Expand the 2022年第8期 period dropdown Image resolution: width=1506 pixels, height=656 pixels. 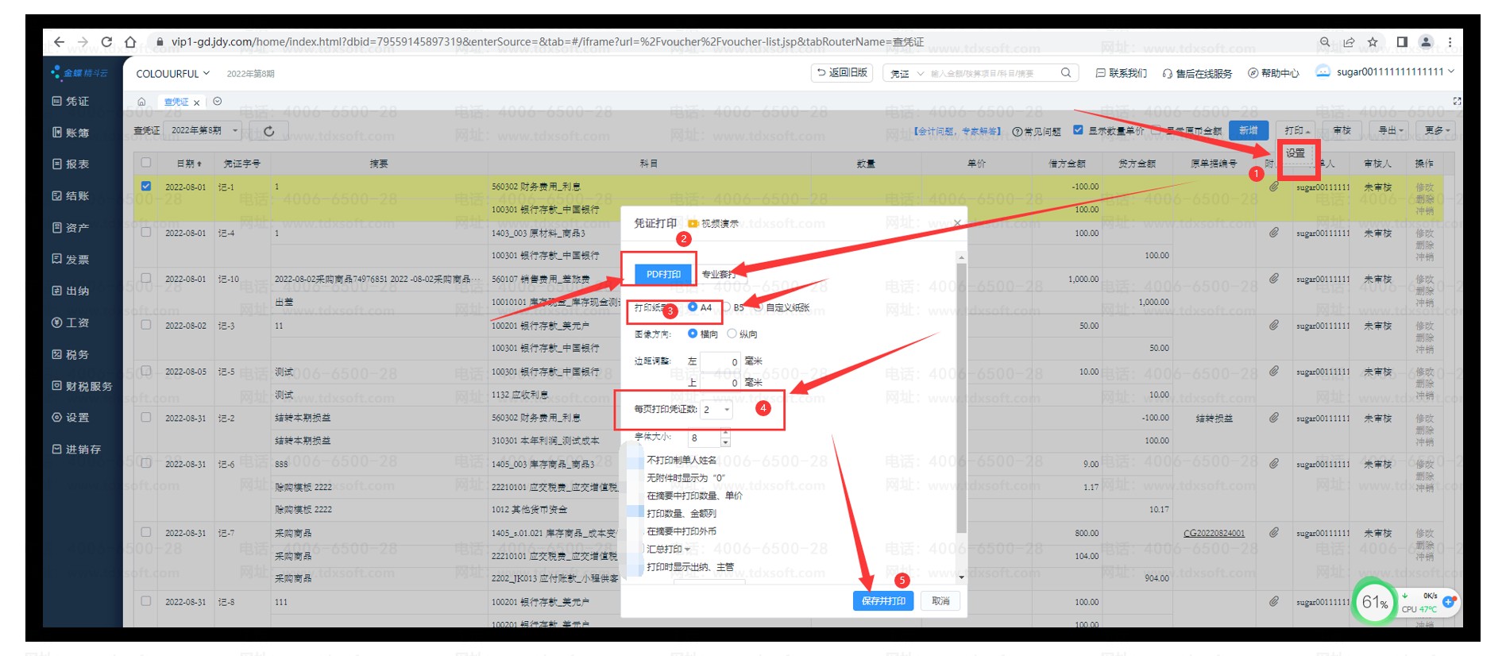204,130
